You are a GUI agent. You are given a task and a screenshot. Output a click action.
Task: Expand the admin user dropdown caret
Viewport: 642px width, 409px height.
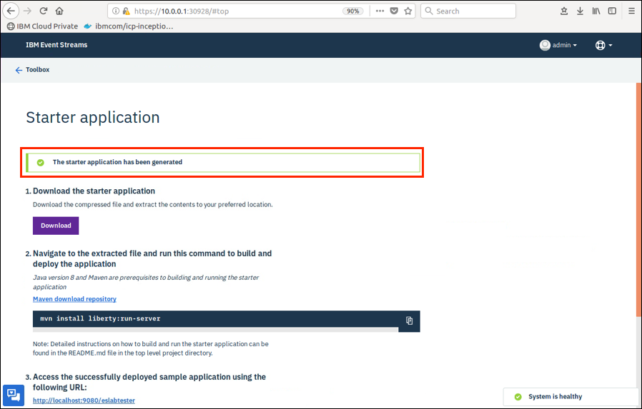575,46
